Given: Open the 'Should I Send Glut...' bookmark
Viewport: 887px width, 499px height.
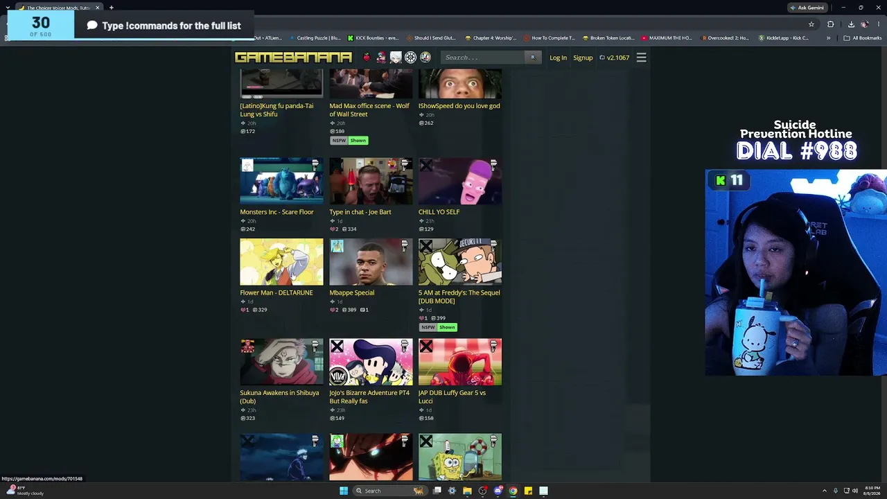Looking at the screenshot, I should (x=431, y=38).
